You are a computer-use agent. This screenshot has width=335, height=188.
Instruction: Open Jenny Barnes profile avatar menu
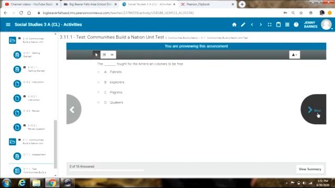[x=326, y=25]
